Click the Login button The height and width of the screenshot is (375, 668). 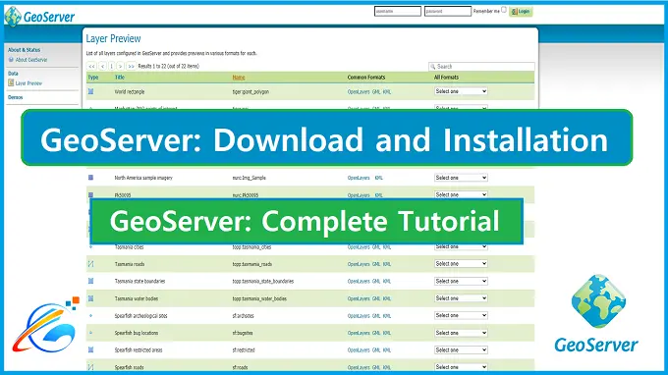coord(521,12)
